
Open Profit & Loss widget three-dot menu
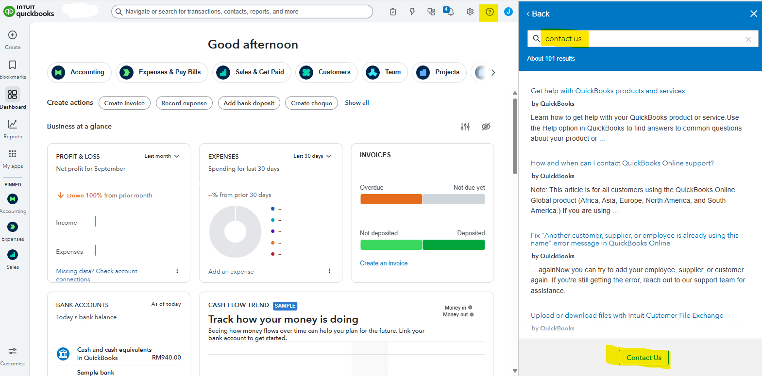[x=177, y=271]
